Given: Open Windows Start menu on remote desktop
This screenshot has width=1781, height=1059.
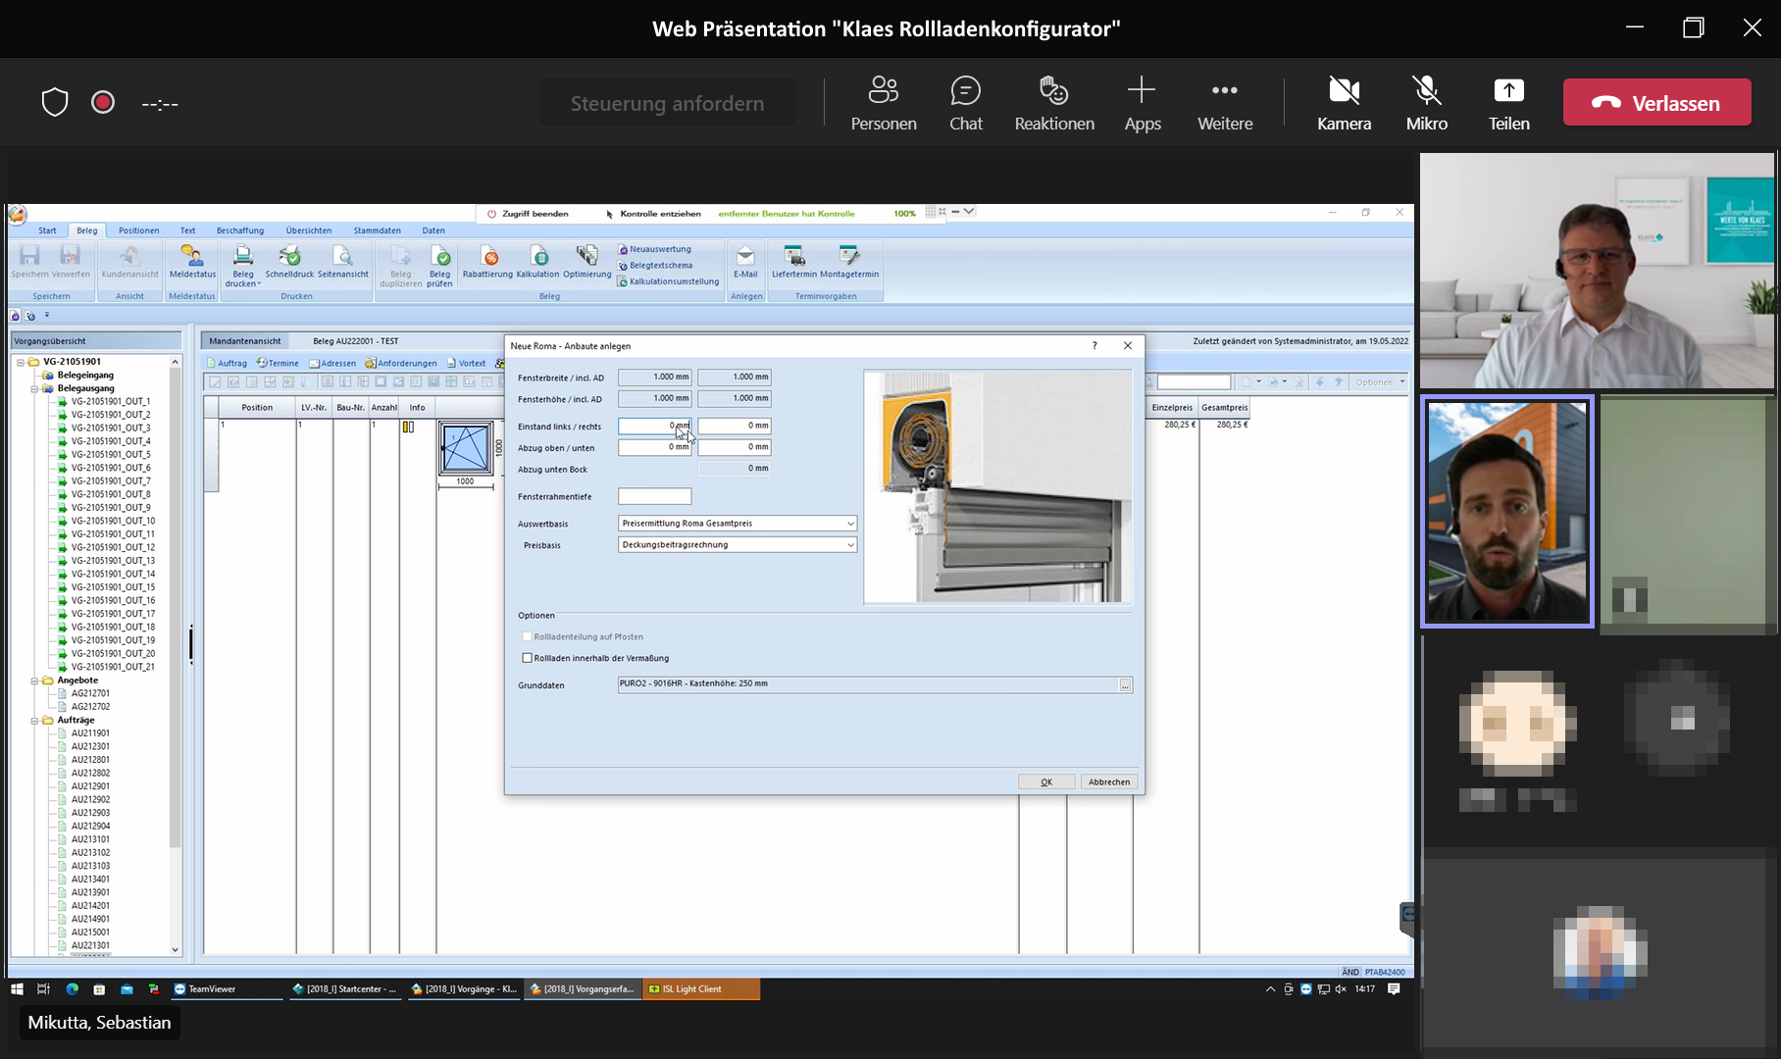Looking at the screenshot, I should (17, 989).
